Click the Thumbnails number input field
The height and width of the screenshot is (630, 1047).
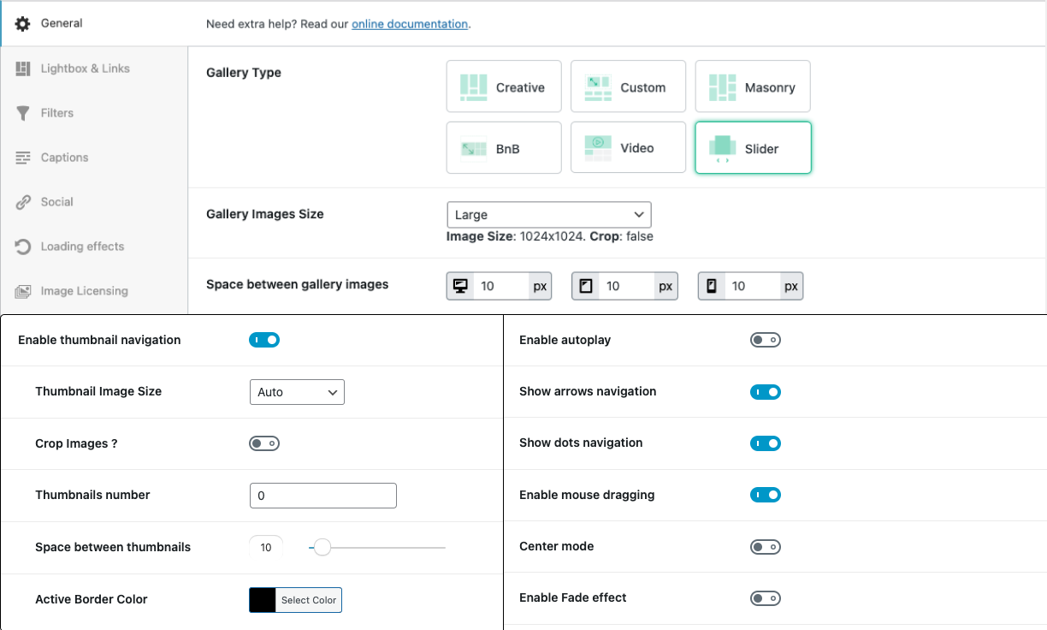[x=322, y=496]
